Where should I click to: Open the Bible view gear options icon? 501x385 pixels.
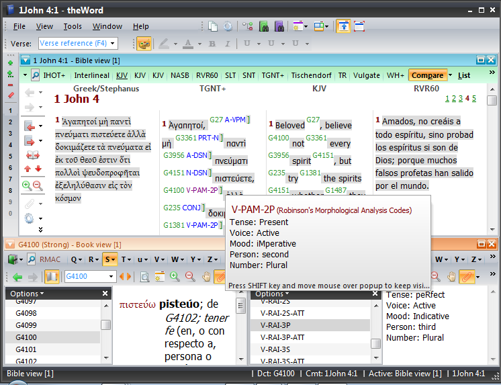[29, 218]
